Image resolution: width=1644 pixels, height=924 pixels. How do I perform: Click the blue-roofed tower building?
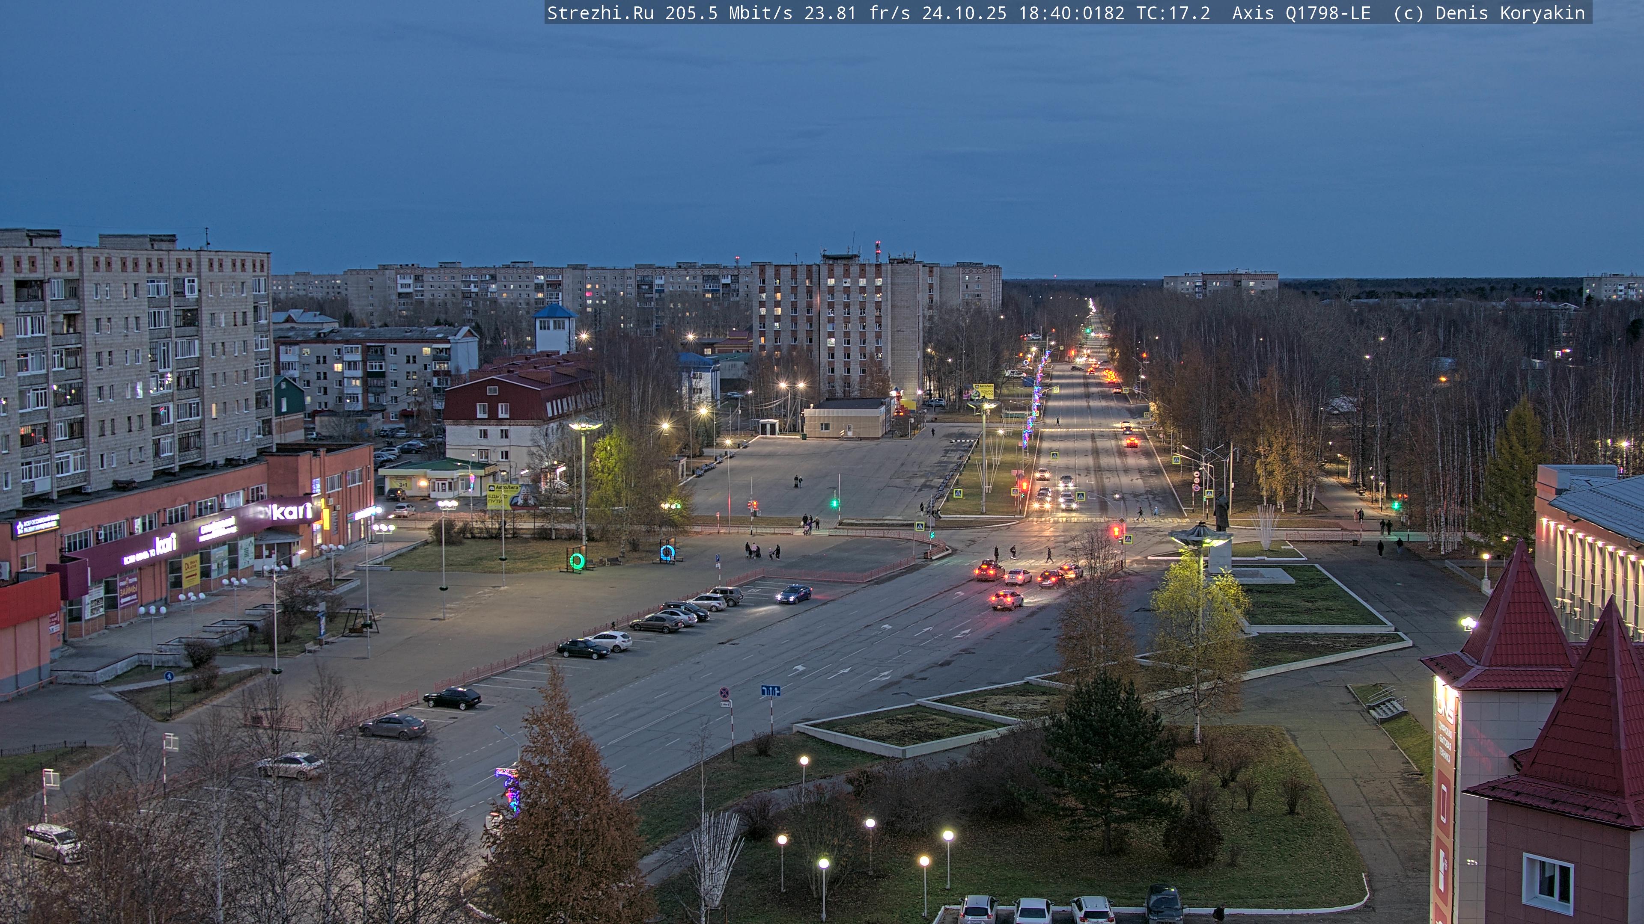click(554, 329)
